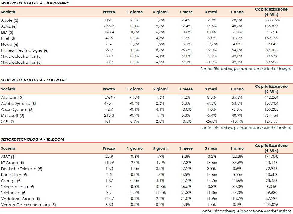Viewport: 293px width, 214px height.
Task: Click the Alphabet price 1.764,7
Action: click(109, 97)
